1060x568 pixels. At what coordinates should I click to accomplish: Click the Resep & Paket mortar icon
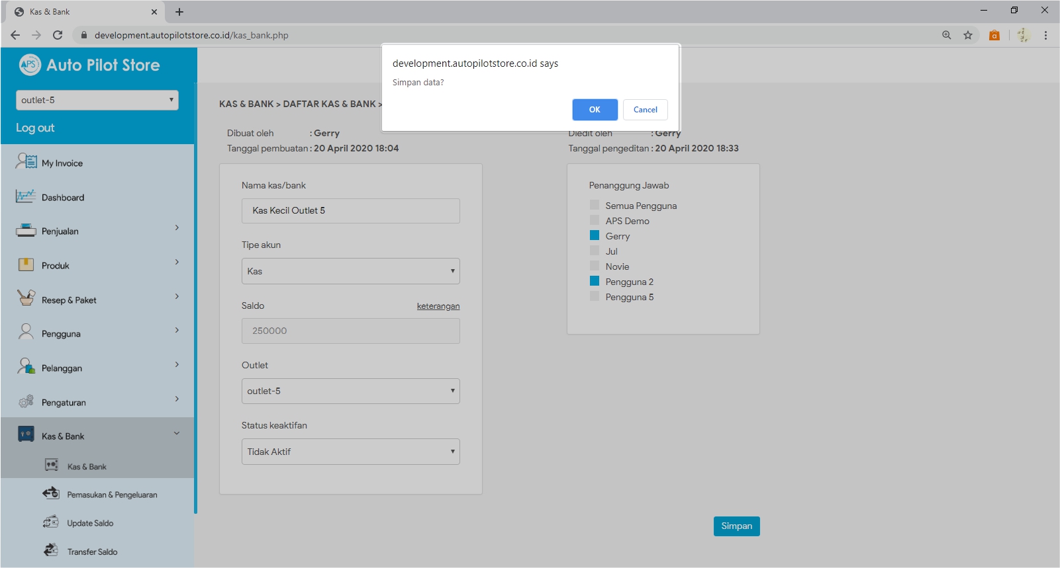coord(26,298)
